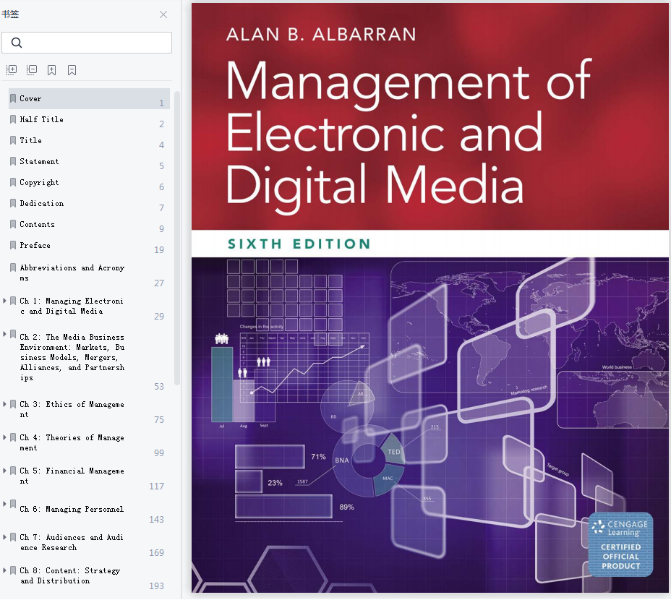
Task: Click the Ch 4 bookmark flag icon
Action: 13,437
